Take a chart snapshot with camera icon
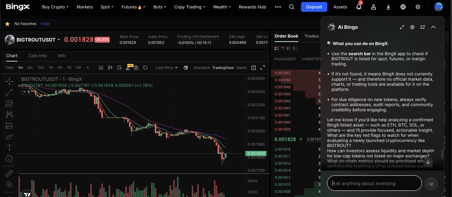Screen dimensions: 452x197 pyautogui.click(x=136, y=68)
